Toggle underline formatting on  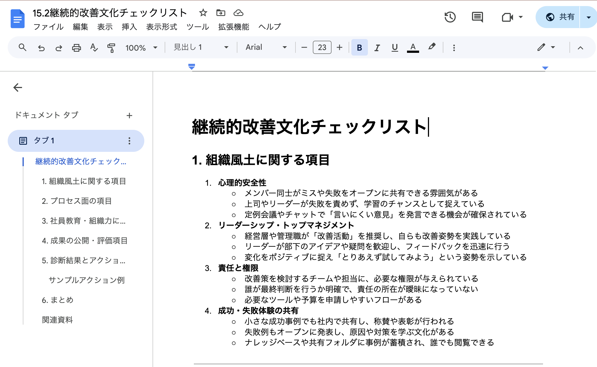[394, 47]
